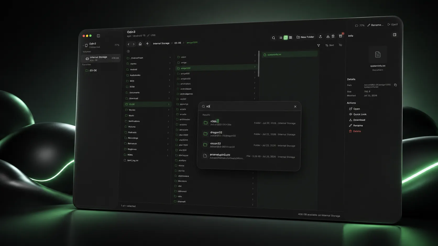Click ES-DE breadcrumb

(178, 43)
